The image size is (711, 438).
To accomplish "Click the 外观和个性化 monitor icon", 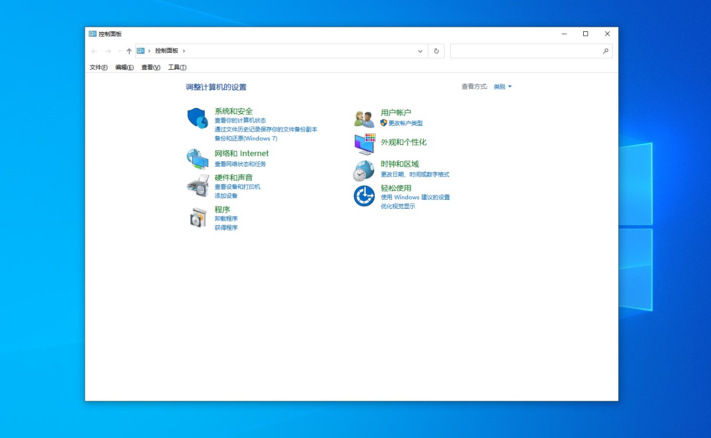I will [365, 144].
